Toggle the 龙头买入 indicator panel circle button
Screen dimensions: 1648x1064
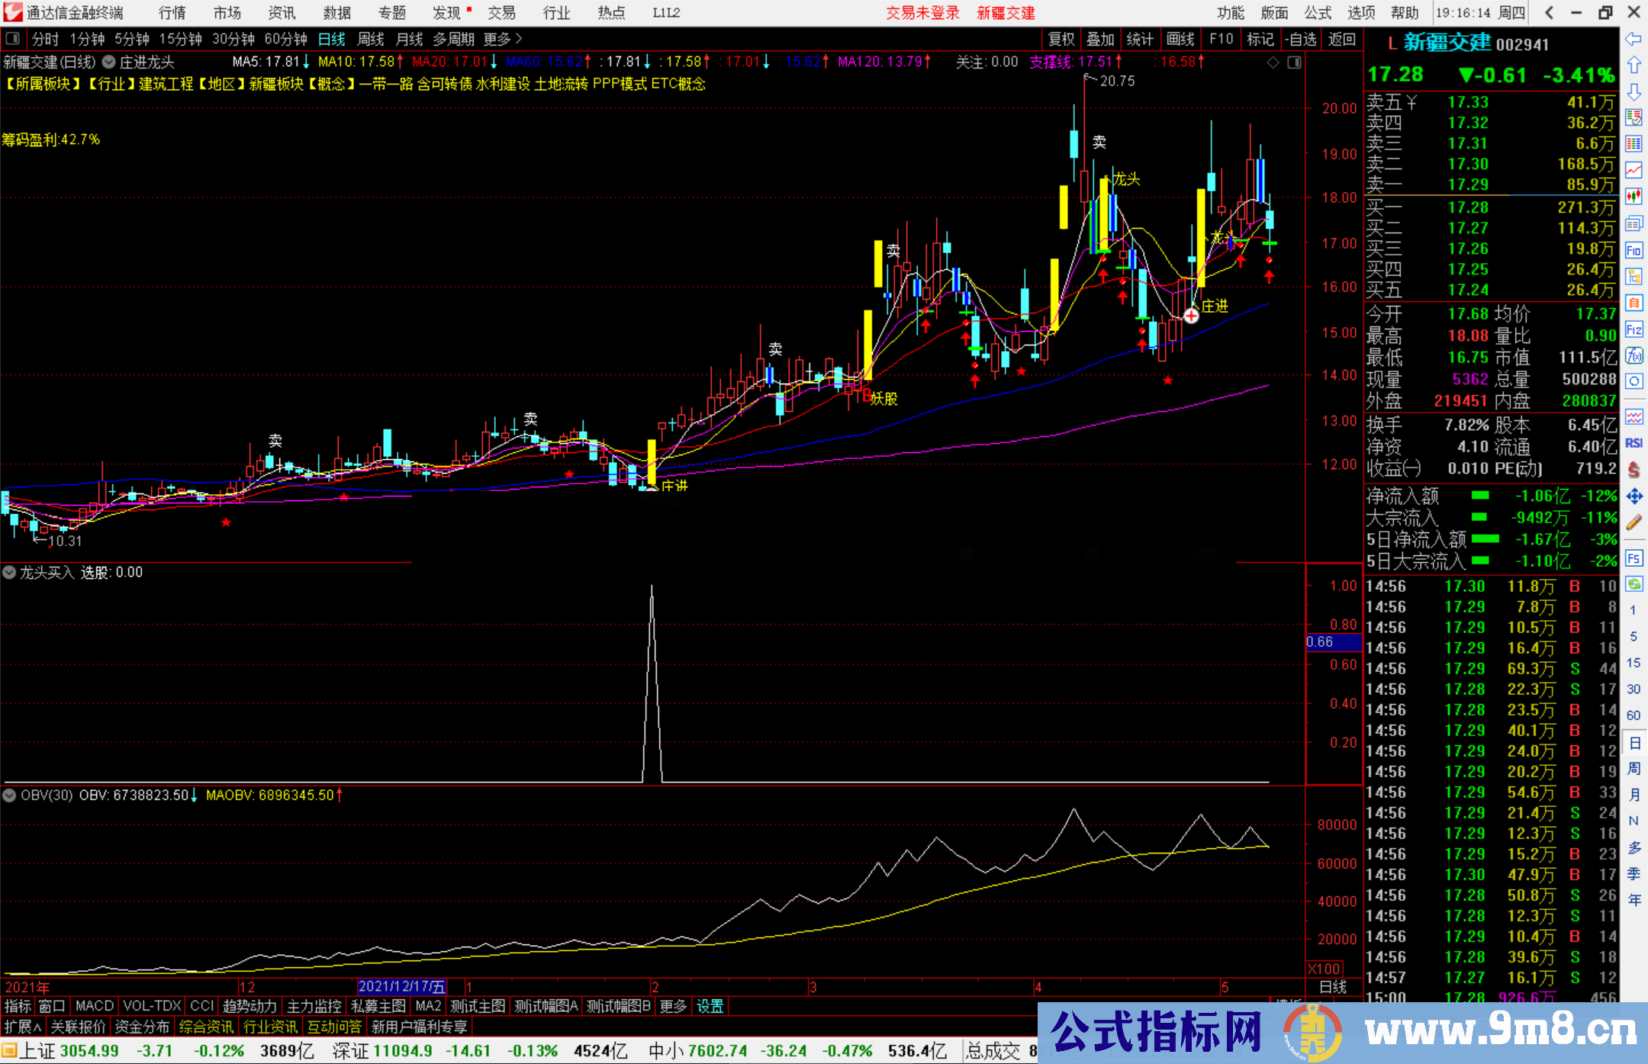click(x=10, y=572)
